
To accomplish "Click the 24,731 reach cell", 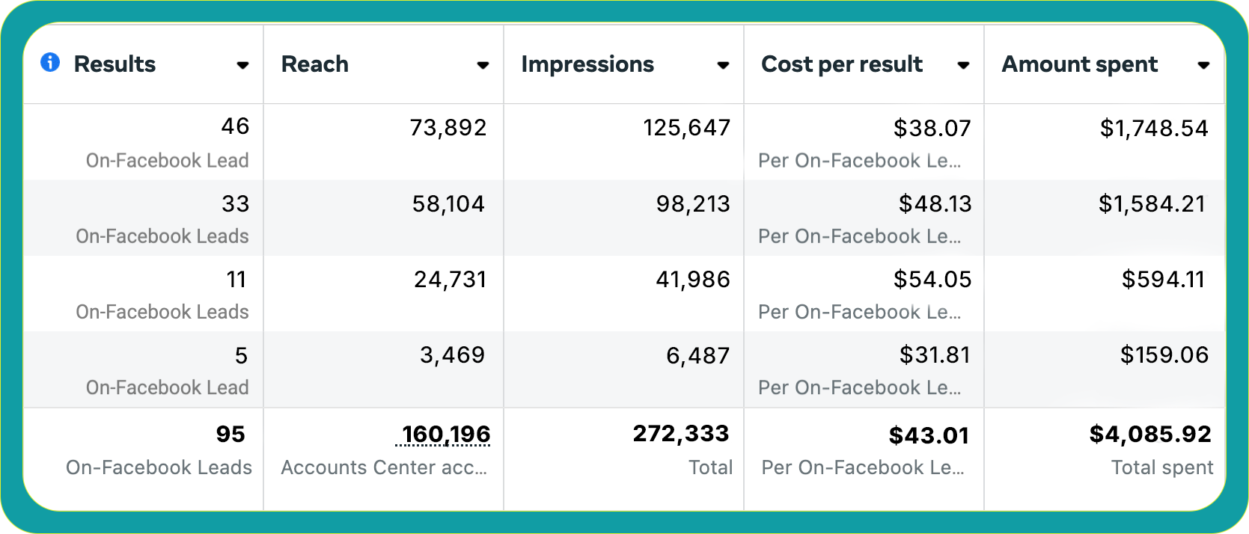I will pyautogui.click(x=450, y=280).
